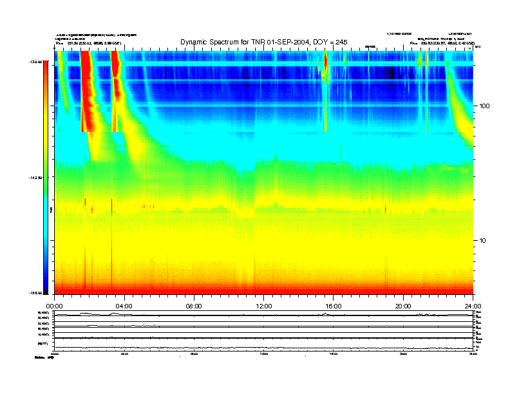Click the bottom line plot panel with wavy trace

click(263, 344)
